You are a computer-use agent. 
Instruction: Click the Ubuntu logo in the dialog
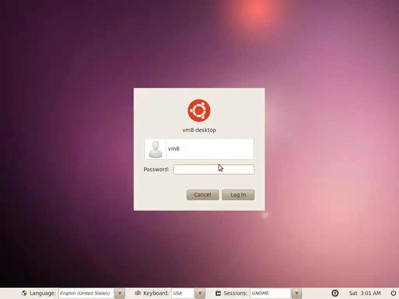pos(199,111)
